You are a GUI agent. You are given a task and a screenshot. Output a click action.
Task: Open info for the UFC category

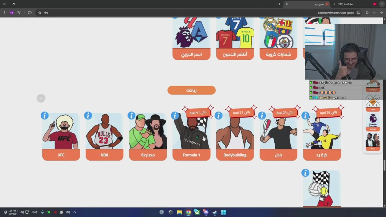(45, 115)
